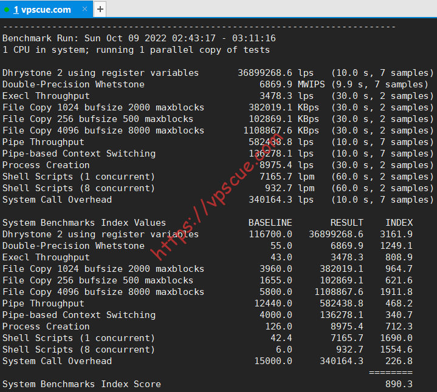Click 'Pipe-based Context Switching' in the top results

pos(79,154)
